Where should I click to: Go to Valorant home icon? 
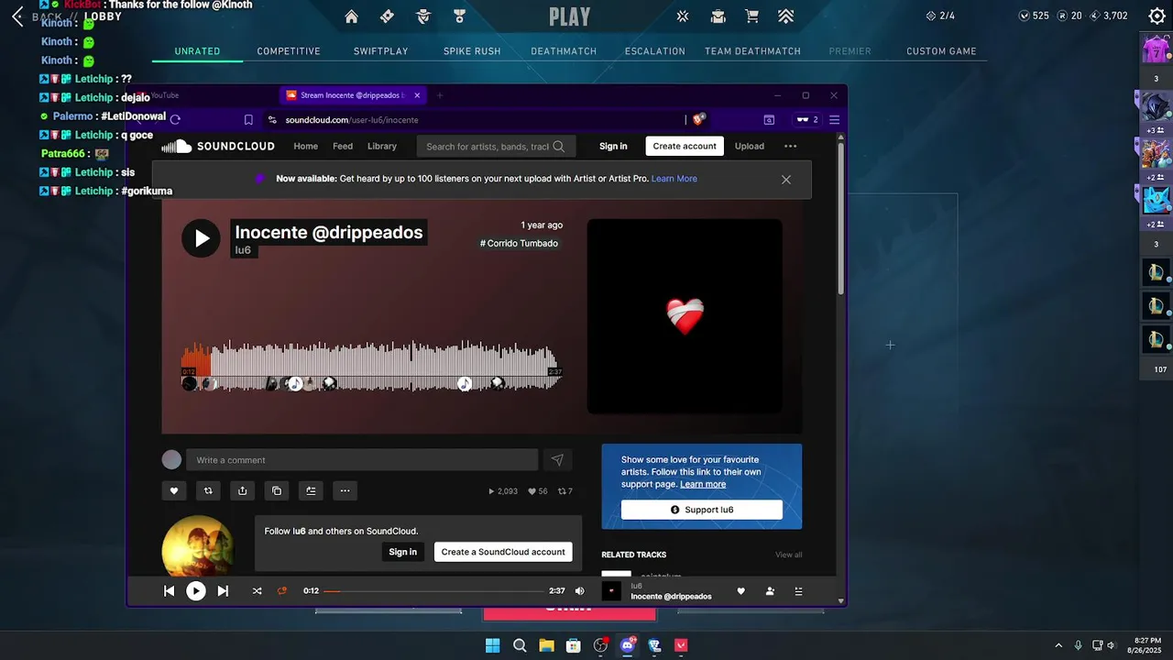pyautogui.click(x=351, y=16)
